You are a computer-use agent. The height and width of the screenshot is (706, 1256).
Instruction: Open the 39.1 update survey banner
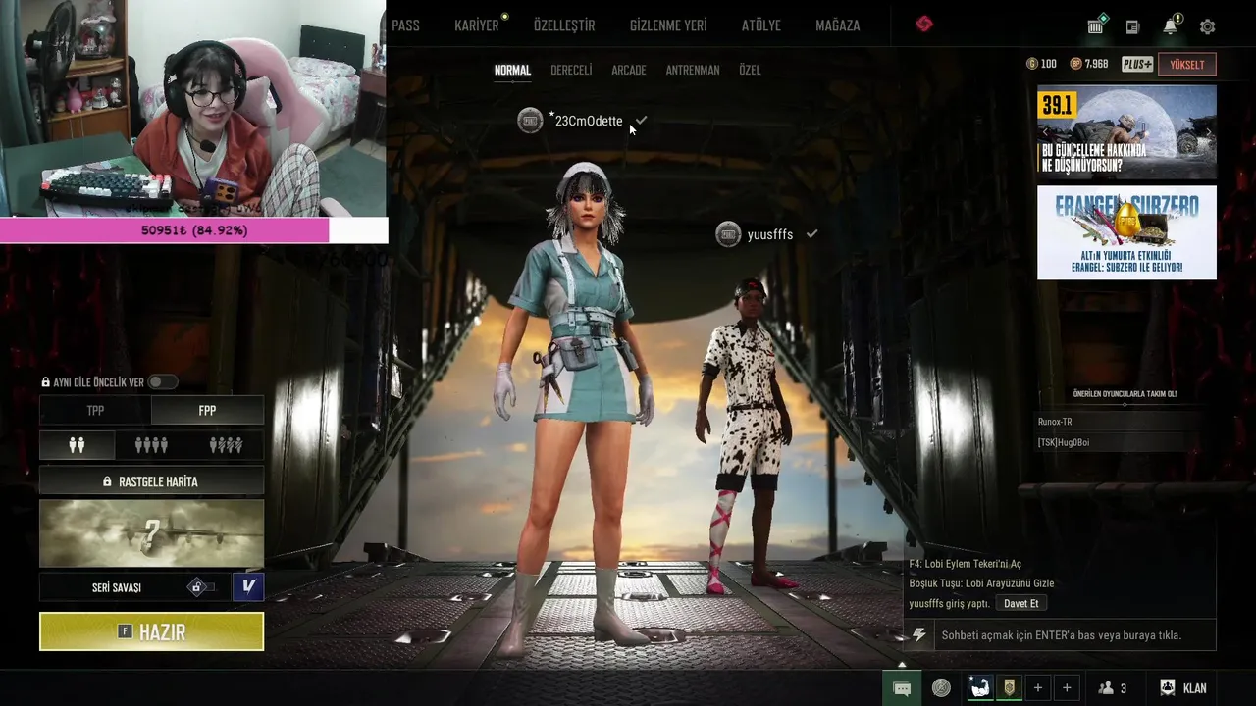(1126, 131)
